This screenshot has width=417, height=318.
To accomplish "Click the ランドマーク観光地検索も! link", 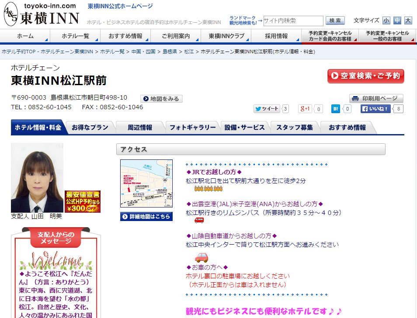I will pyautogui.click(x=243, y=21).
